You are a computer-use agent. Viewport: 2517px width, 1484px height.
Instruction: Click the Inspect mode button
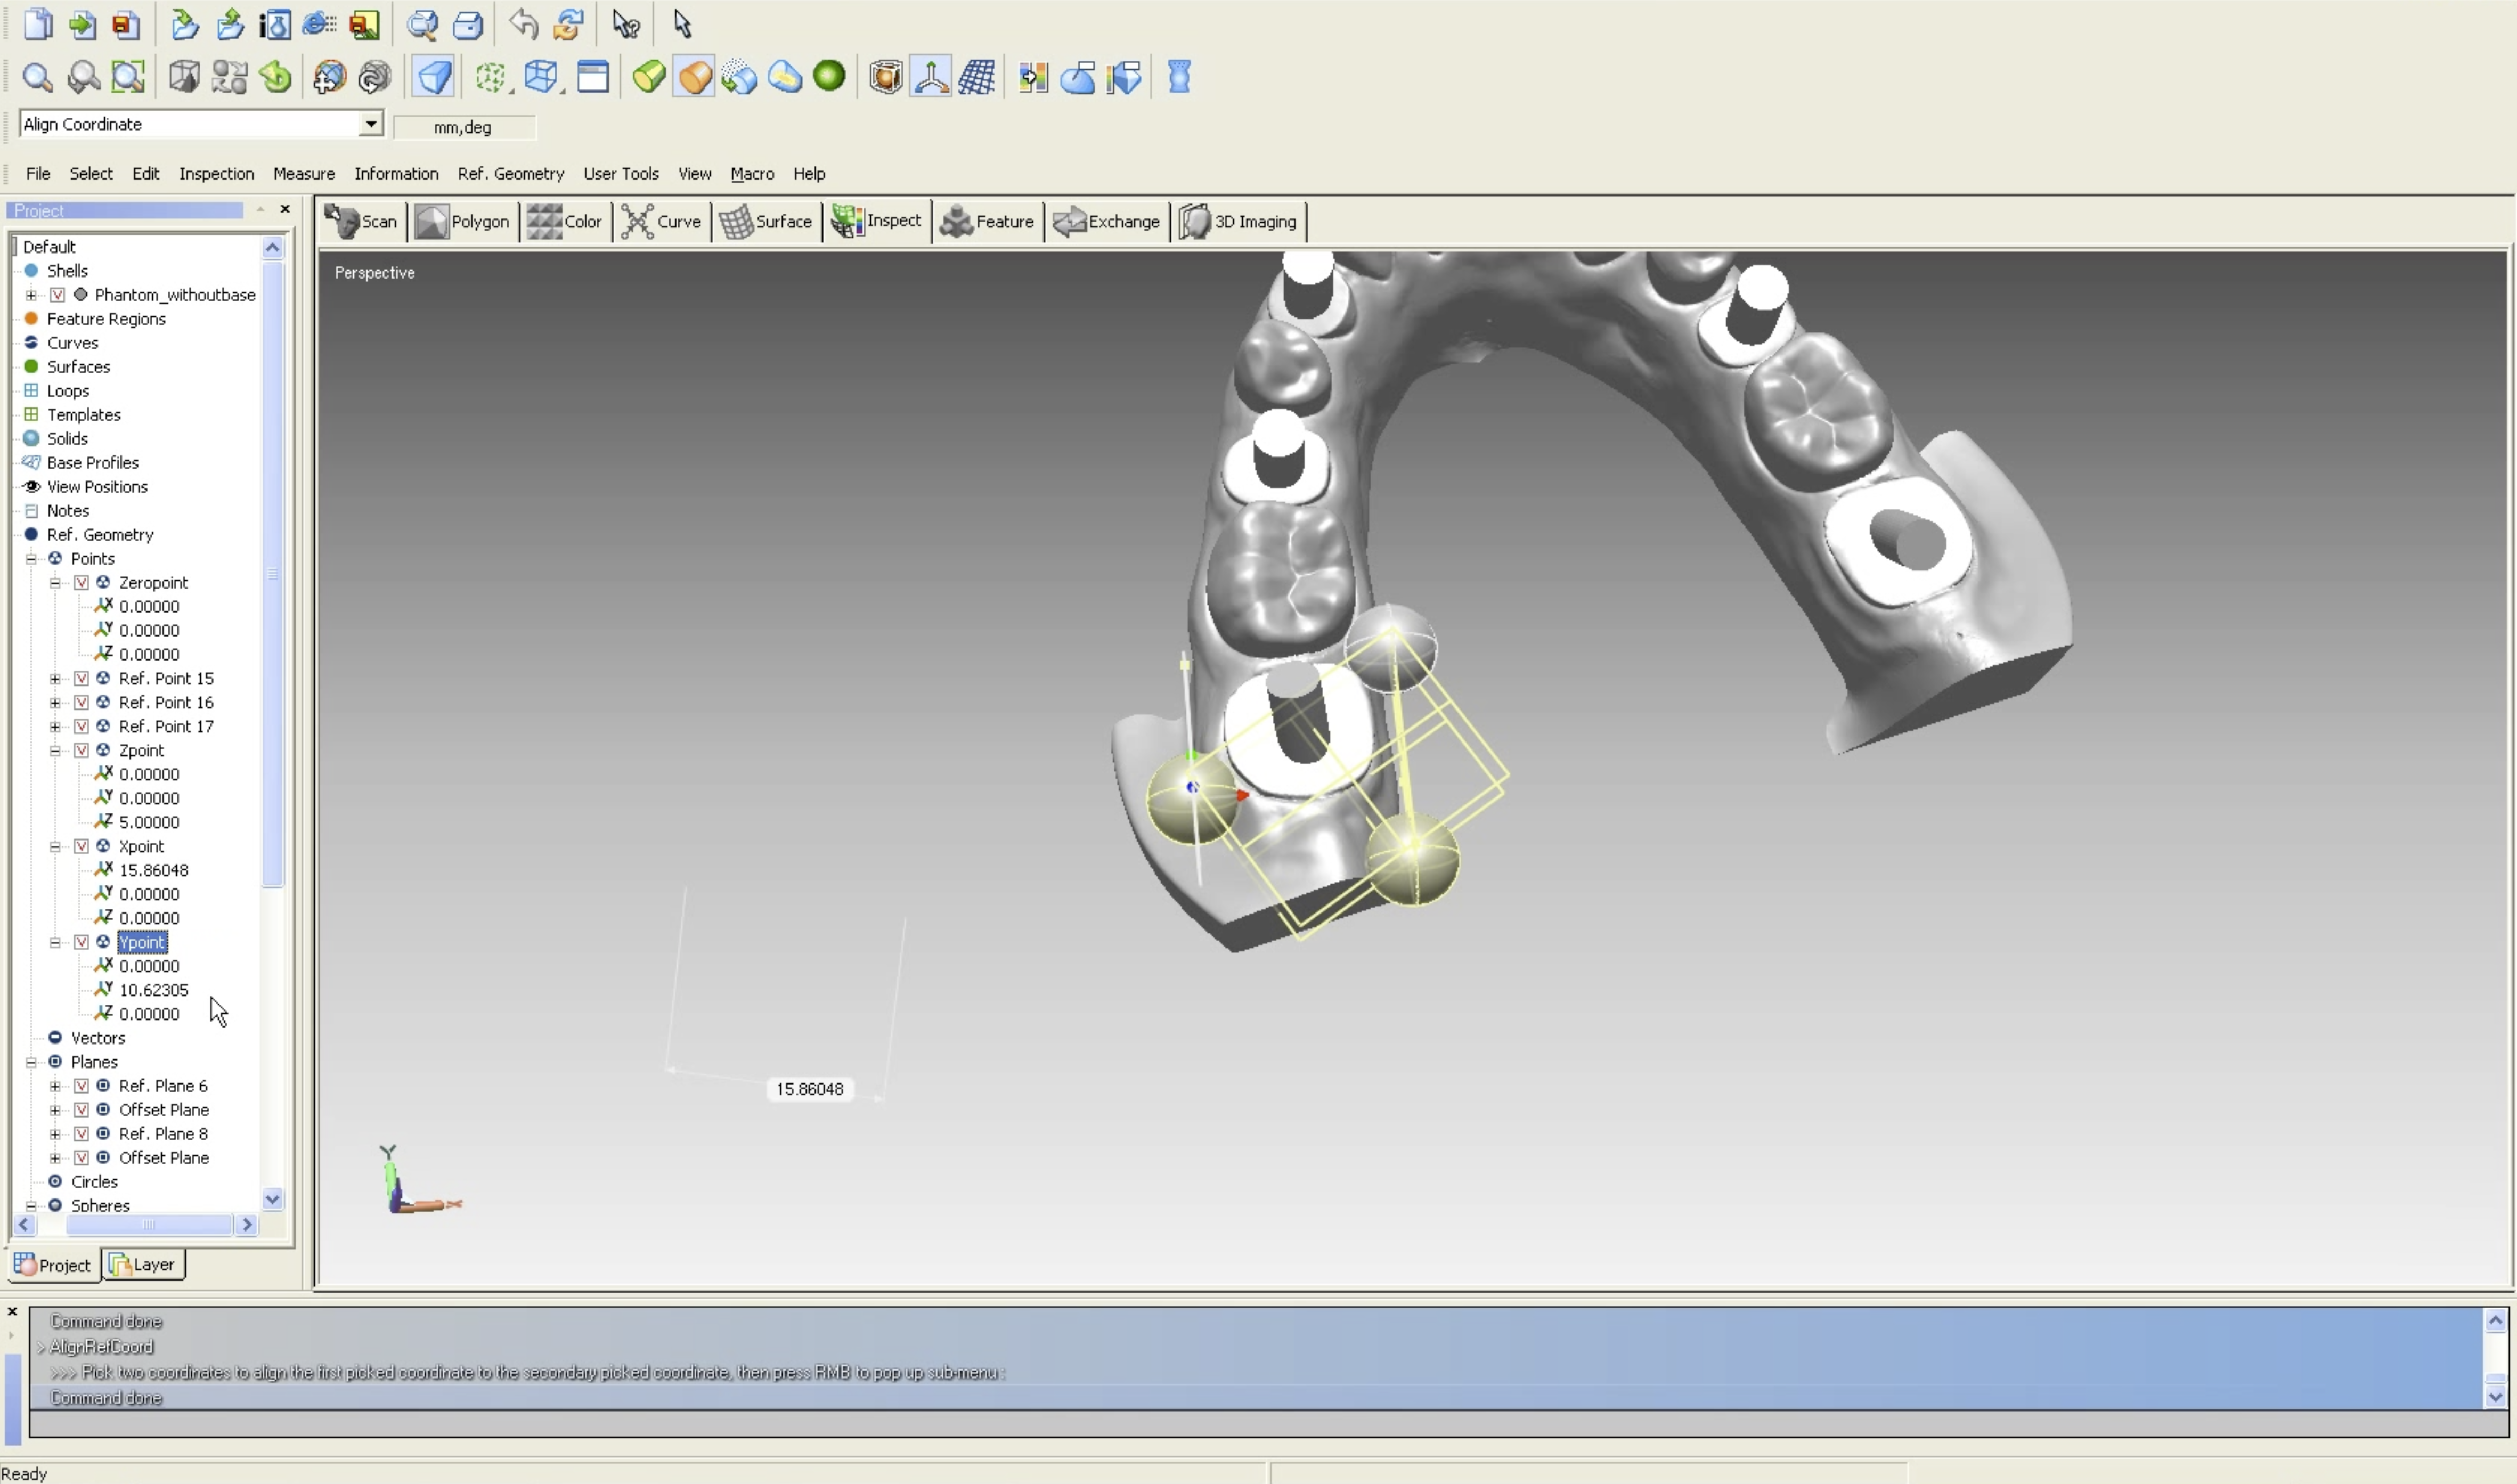pyautogui.click(x=877, y=221)
